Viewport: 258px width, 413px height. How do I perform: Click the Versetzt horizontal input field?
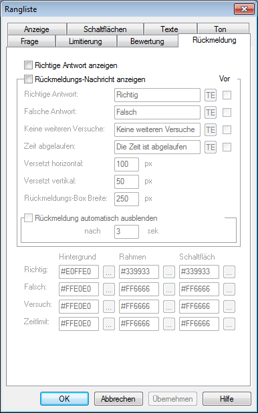click(x=126, y=164)
